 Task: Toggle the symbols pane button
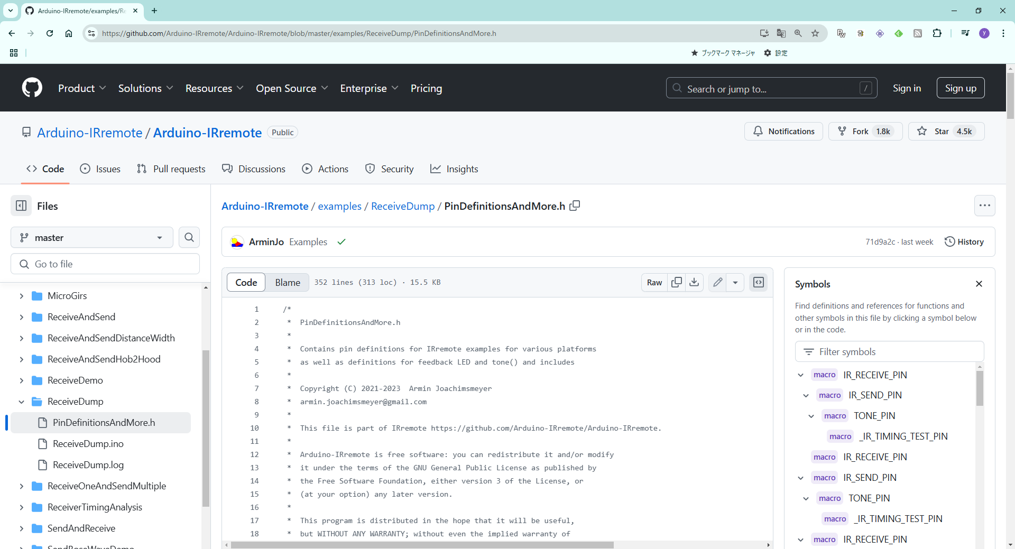coord(759,282)
